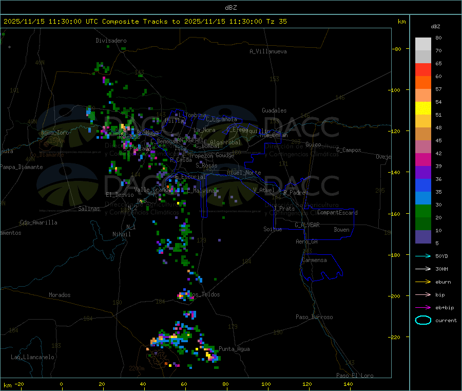Select the Agua_Toro map label

click(55, 133)
